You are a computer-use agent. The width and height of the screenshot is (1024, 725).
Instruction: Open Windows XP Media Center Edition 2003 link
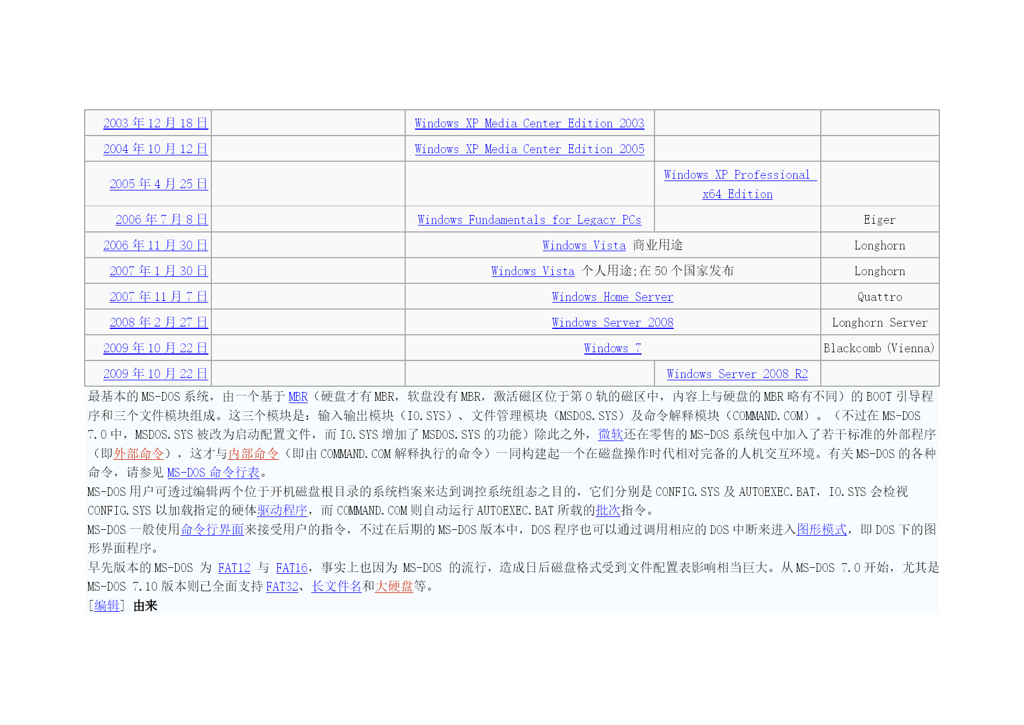pyautogui.click(x=530, y=123)
